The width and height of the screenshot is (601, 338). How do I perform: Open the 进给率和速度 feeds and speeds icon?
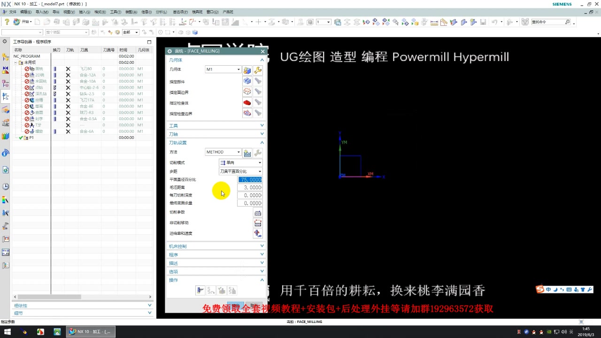(258, 233)
